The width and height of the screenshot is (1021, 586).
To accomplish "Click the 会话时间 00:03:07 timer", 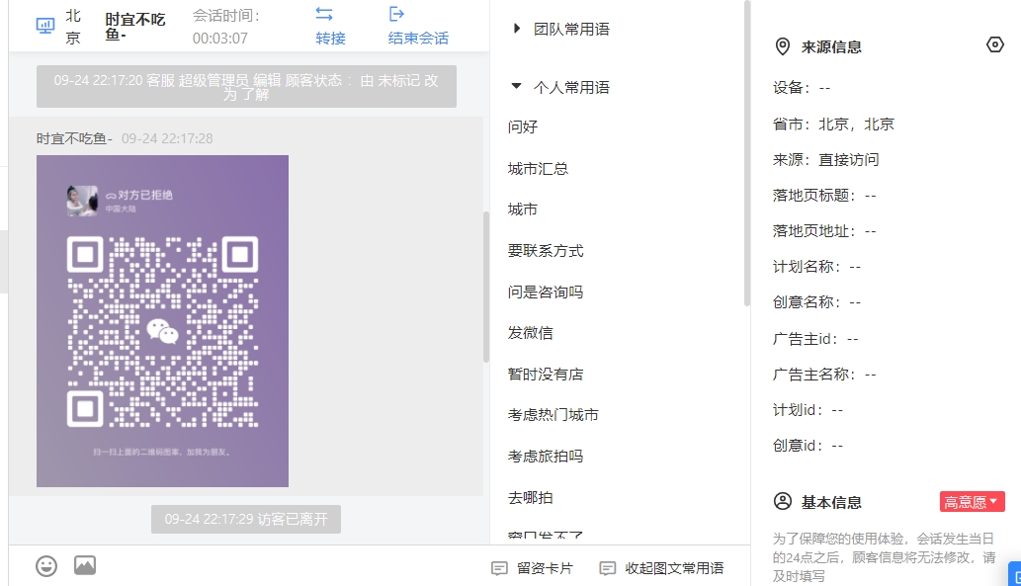I will [x=226, y=27].
